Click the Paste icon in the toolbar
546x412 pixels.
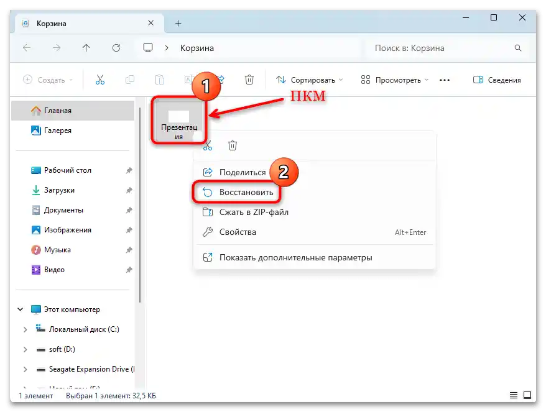point(160,80)
